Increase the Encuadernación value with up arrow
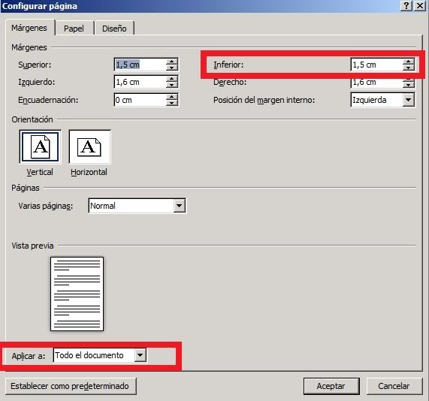The height and width of the screenshot is (401, 429). pos(171,97)
